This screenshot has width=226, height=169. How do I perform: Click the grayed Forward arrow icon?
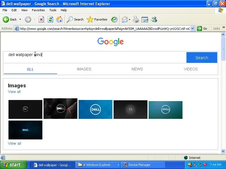[x=28, y=19]
